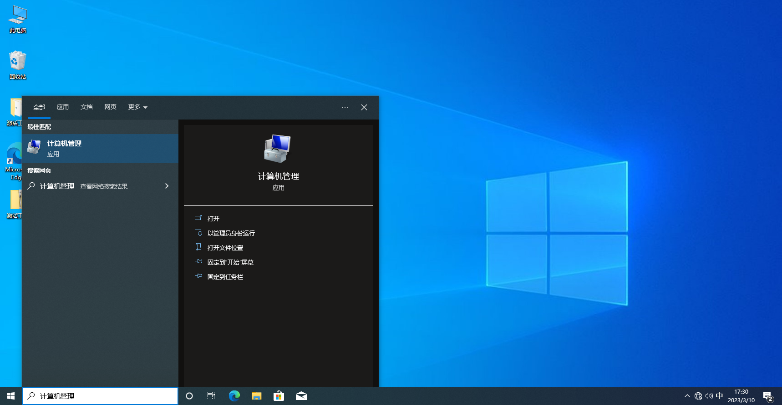Screen dimensions: 782x405
Task: Open the network globe tray icon
Action: click(698, 396)
